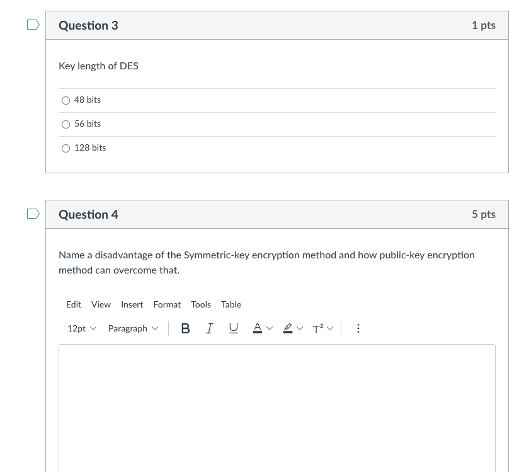The image size is (524, 472).
Task: Click the text color A icon
Action: click(258, 328)
